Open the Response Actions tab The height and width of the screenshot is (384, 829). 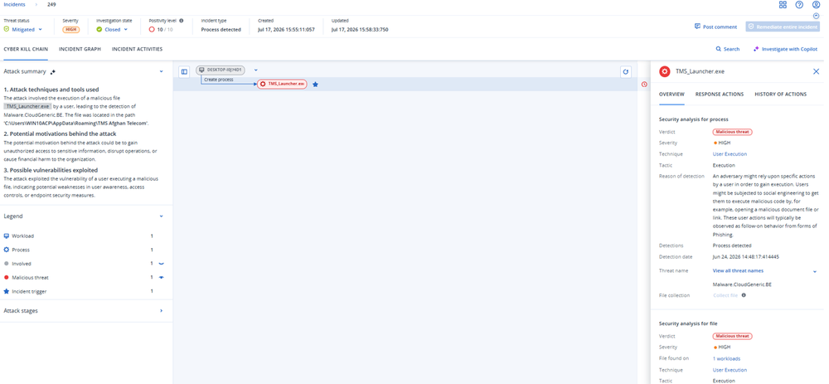click(719, 95)
